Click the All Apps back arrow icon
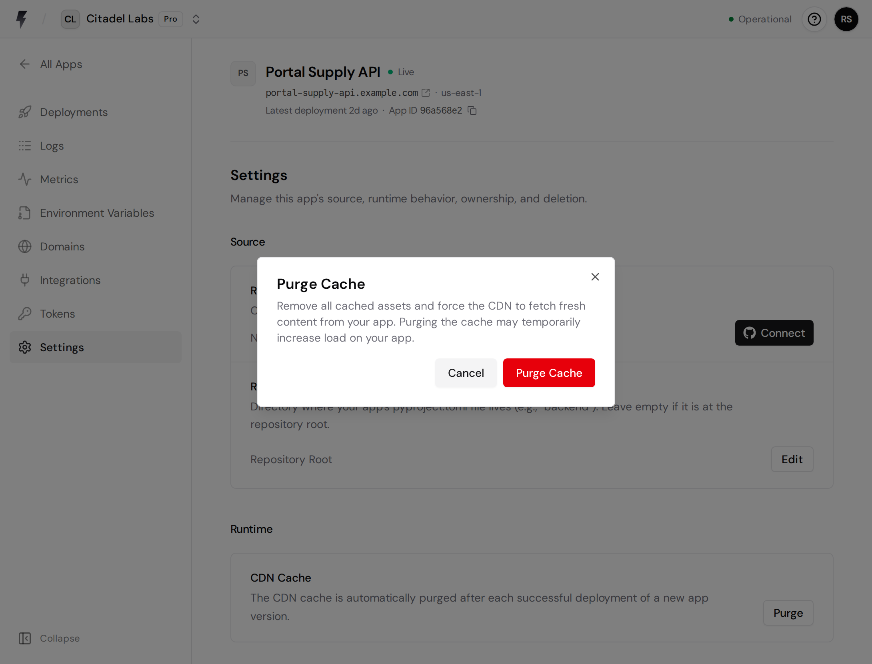This screenshot has height=664, width=872. coord(25,64)
